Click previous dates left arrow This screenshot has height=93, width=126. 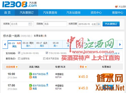tap(5, 44)
